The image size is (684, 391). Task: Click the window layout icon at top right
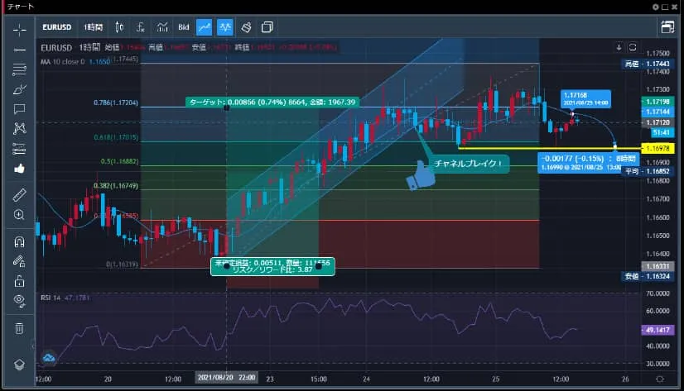(667, 27)
